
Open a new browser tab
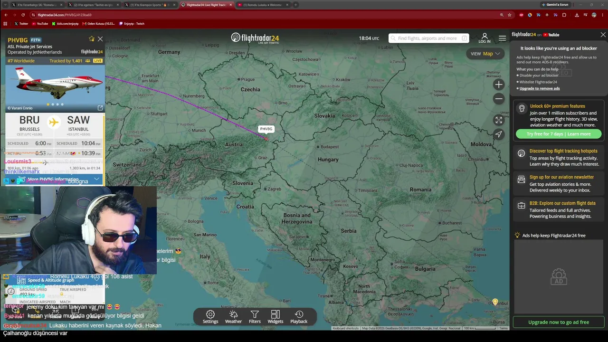(295, 5)
